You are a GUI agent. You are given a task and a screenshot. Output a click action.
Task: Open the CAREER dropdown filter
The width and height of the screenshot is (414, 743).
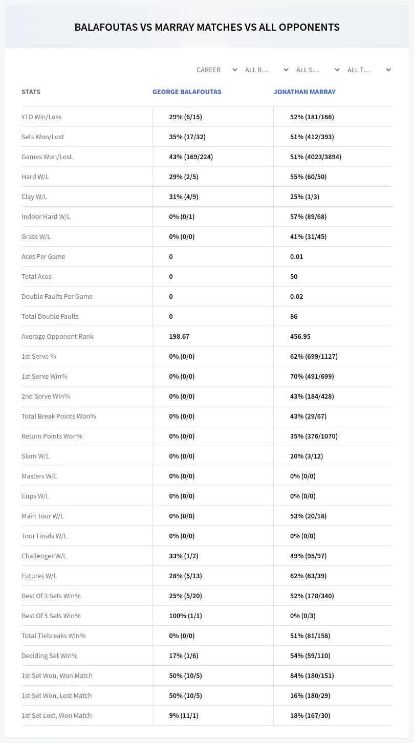coord(215,70)
